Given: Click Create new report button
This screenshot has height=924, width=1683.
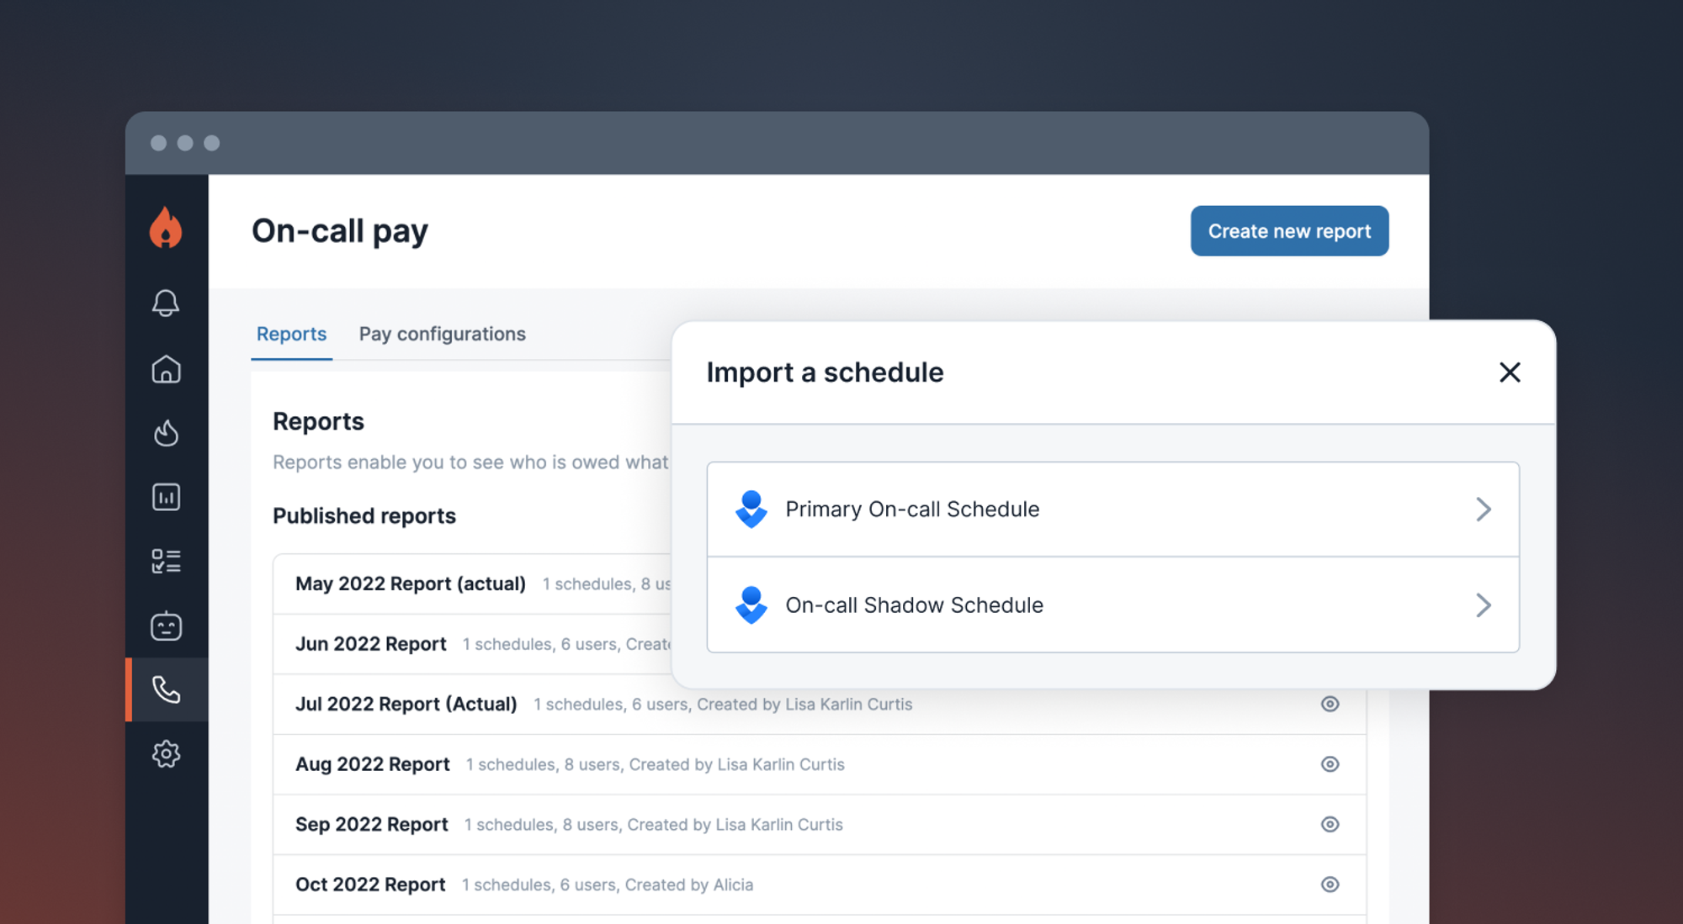Looking at the screenshot, I should tap(1289, 231).
